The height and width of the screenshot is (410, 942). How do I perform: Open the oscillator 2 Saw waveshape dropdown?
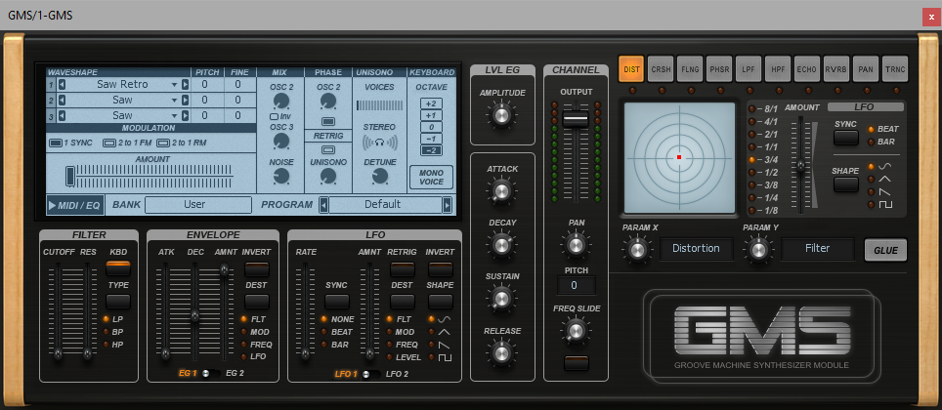click(x=122, y=100)
